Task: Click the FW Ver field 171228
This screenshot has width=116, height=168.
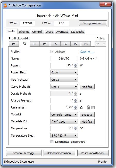Action: pyautogui.click(x=27, y=23)
